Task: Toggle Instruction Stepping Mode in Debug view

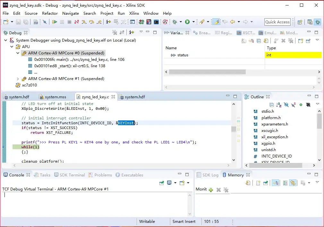Action: click(132, 32)
